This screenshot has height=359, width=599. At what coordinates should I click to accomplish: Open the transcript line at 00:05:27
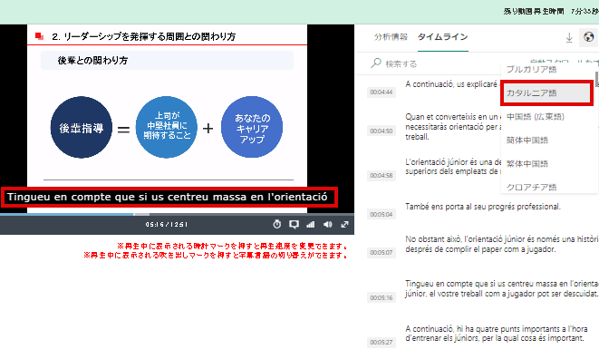click(494, 334)
